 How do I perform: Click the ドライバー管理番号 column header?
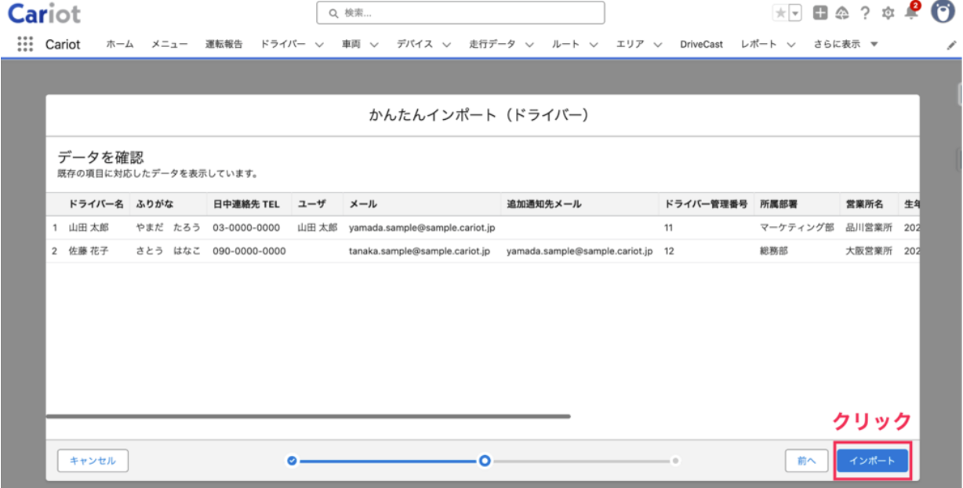706,204
